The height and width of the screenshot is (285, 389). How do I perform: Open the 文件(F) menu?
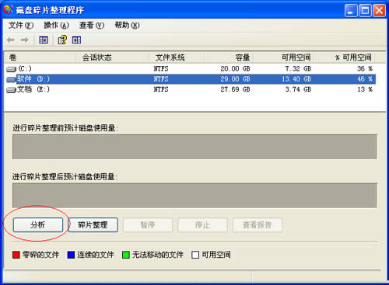[21, 26]
